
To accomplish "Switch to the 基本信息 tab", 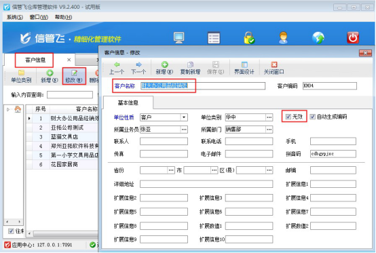I will tap(128, 103).
